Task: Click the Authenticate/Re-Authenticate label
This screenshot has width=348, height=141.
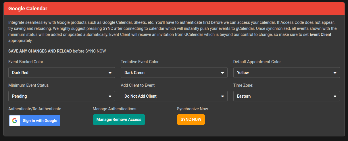Action: point(35,109)
